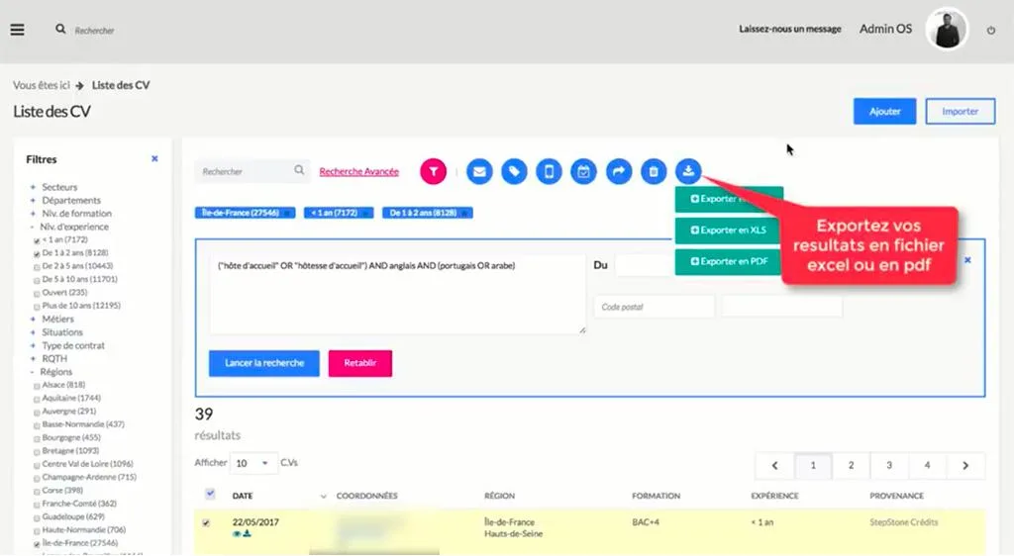The width and height of the screenshot is (1014, 556).
Task: Expand the Départements filter
Action: click(33, 200)
